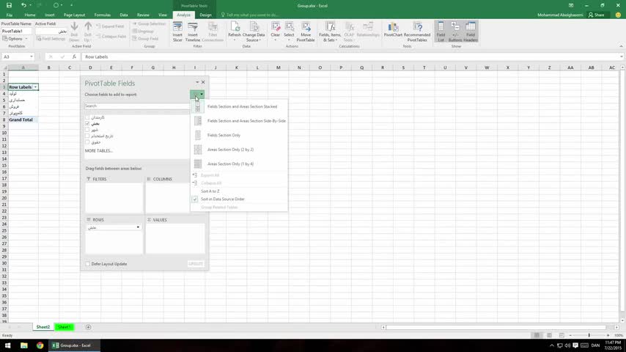Switch to Page Layout view icon

point(549,335)
